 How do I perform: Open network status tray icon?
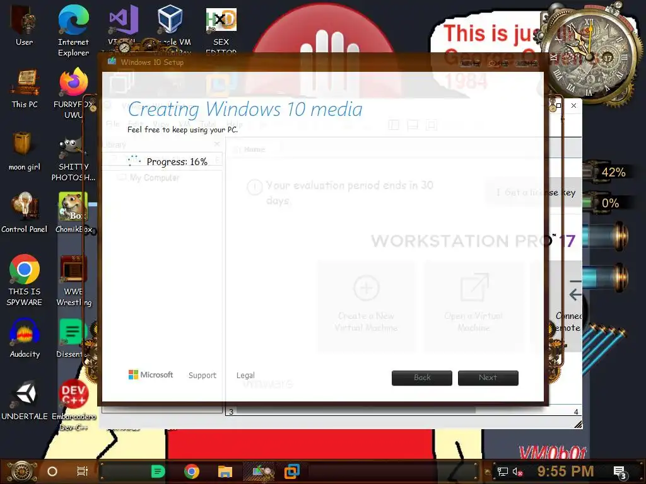503,471
